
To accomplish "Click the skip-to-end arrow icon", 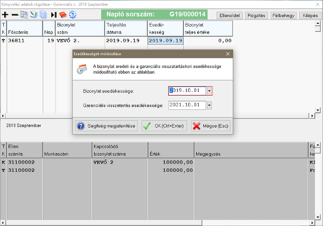I will pyautogui.click(x=53, y=15).
